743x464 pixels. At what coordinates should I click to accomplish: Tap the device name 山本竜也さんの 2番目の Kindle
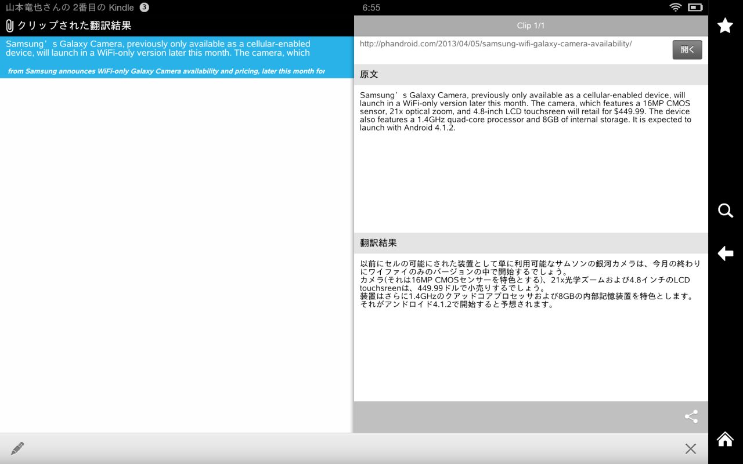coord(70,8)
